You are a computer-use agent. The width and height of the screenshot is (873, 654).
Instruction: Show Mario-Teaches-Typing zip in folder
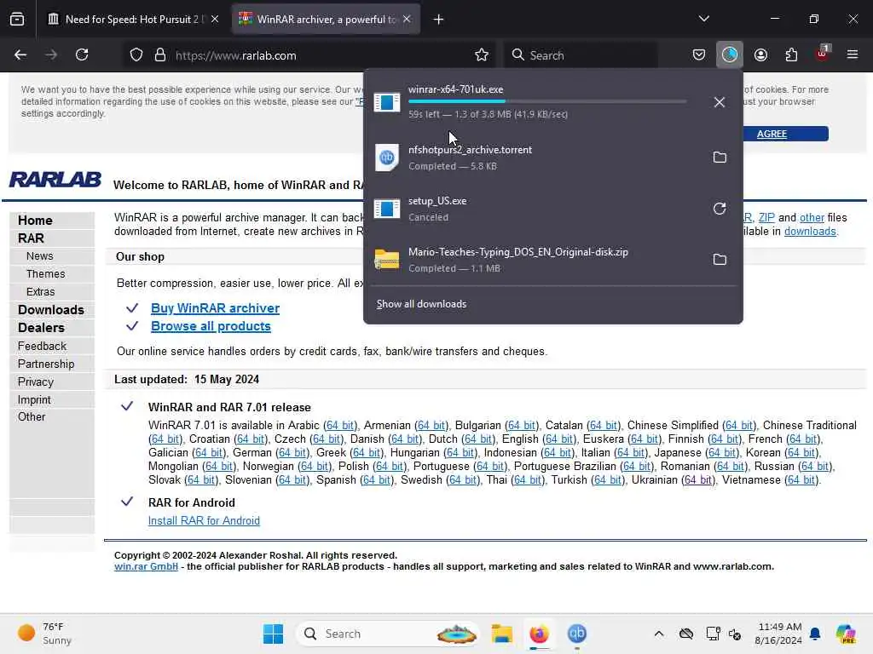pyautogui.click(x=720, y=260)
